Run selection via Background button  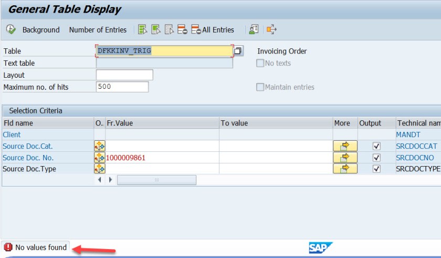point(41,30)
